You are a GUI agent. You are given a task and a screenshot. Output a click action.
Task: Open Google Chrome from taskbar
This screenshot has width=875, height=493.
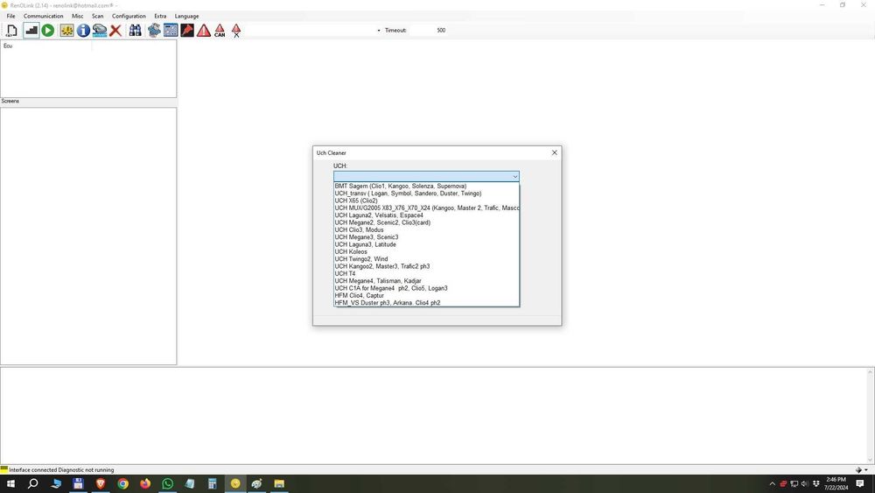tap(122, 483)
